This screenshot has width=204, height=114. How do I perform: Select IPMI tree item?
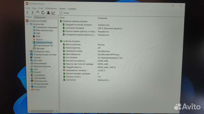38,36
